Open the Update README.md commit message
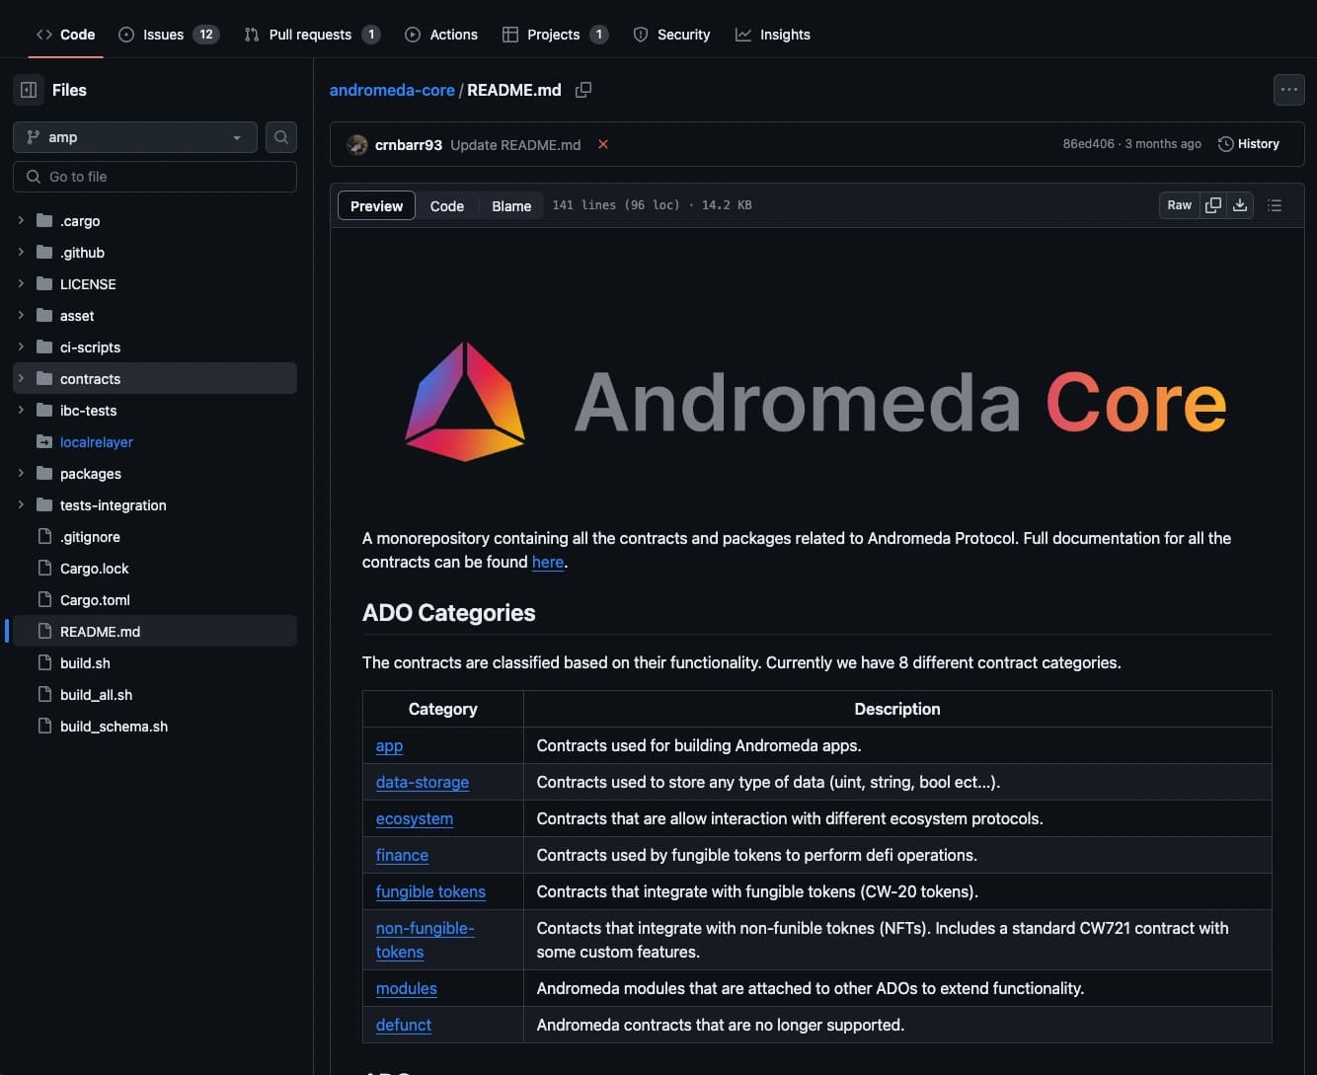The width and height of the screenshot is (1317, 1075). click(515, 145)
